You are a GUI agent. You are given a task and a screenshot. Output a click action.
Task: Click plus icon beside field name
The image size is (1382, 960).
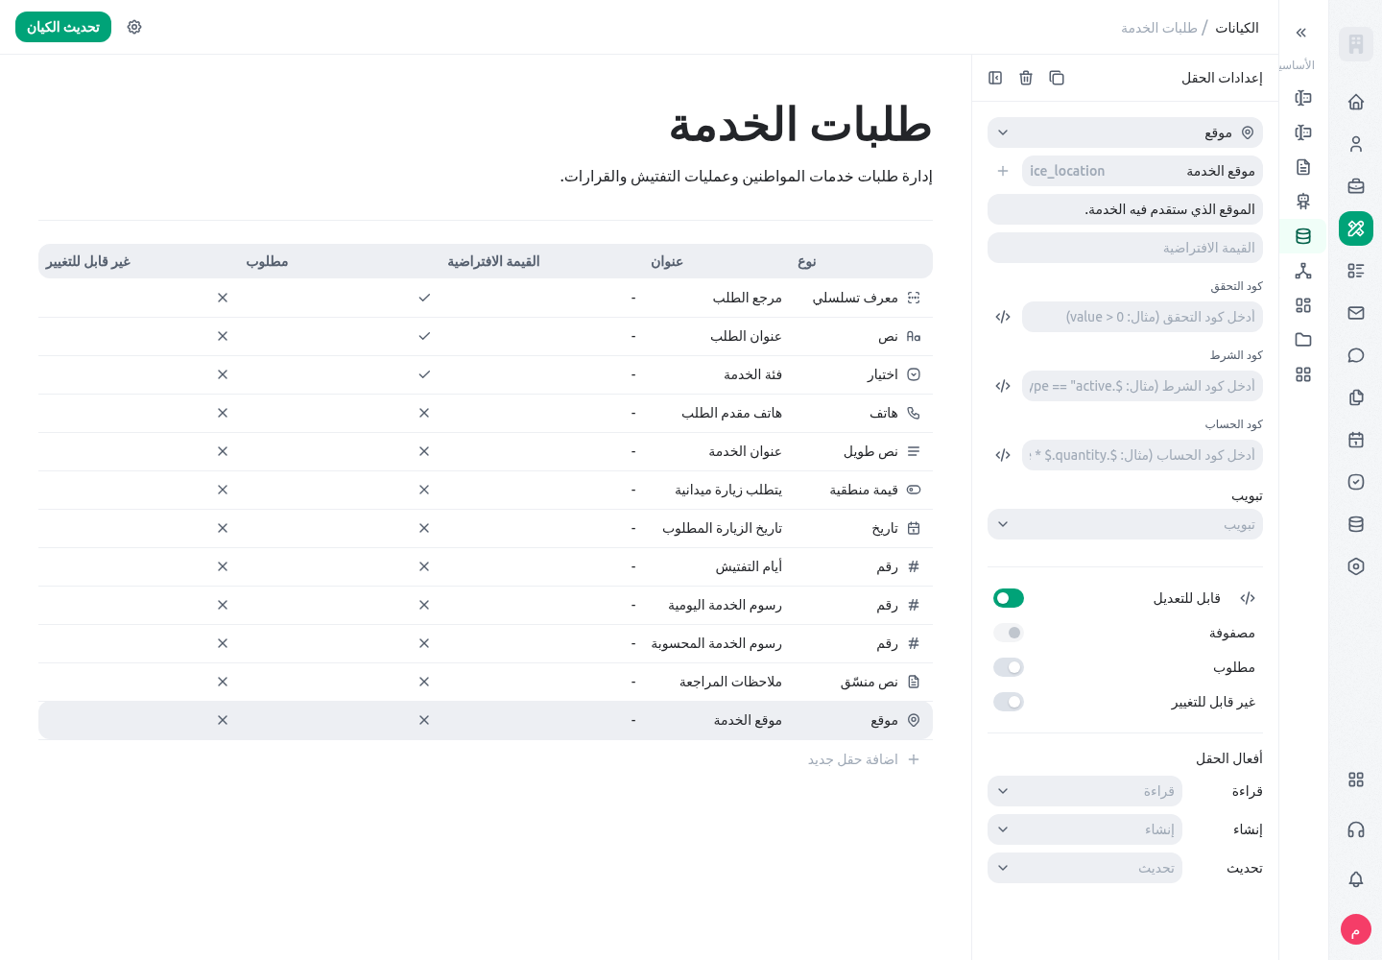pyautogui.click(x=1003, y=171)
